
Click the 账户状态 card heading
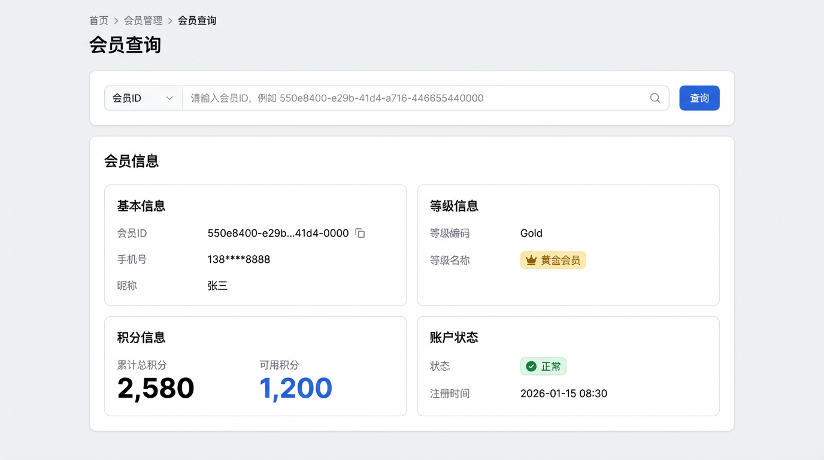[x=454, y=337]
